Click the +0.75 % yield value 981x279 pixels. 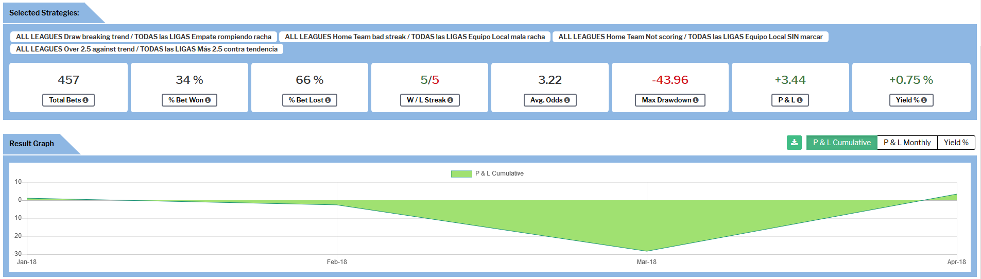[911, 80]
